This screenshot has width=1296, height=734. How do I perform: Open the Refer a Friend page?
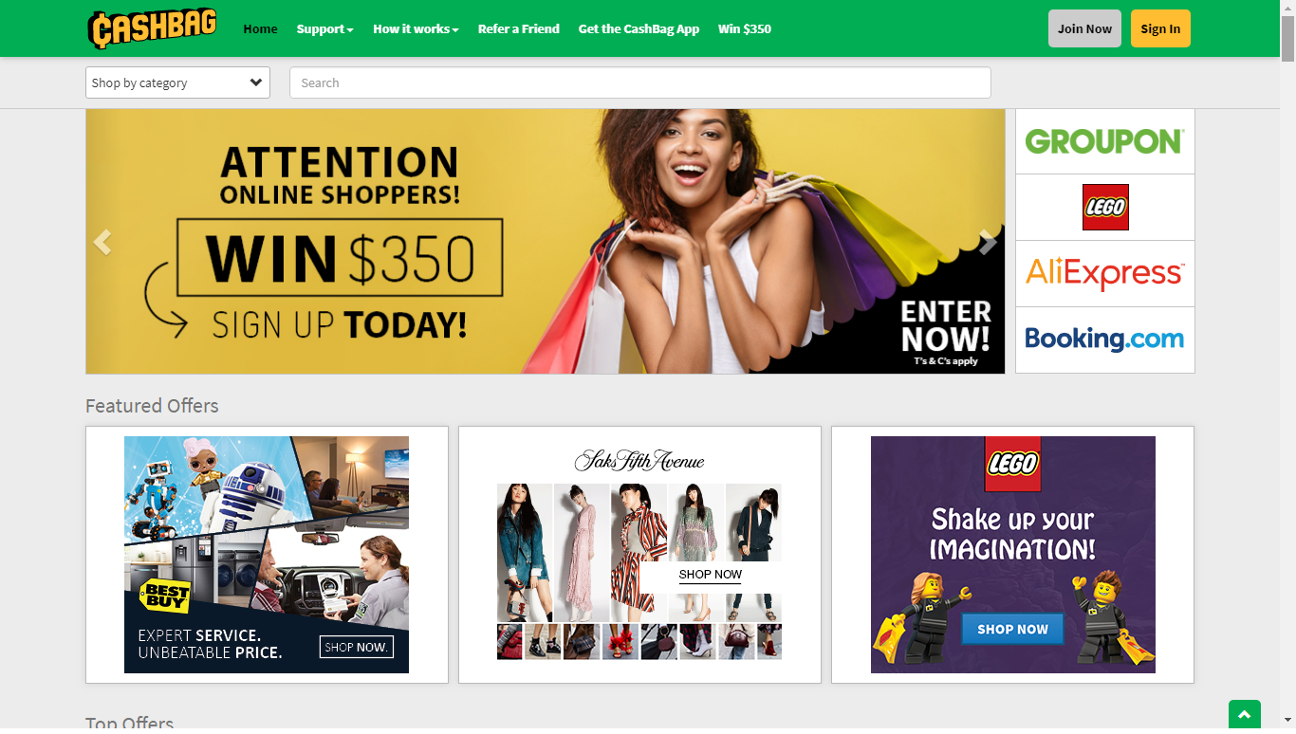pyautogui.click(x=518, y=28)
